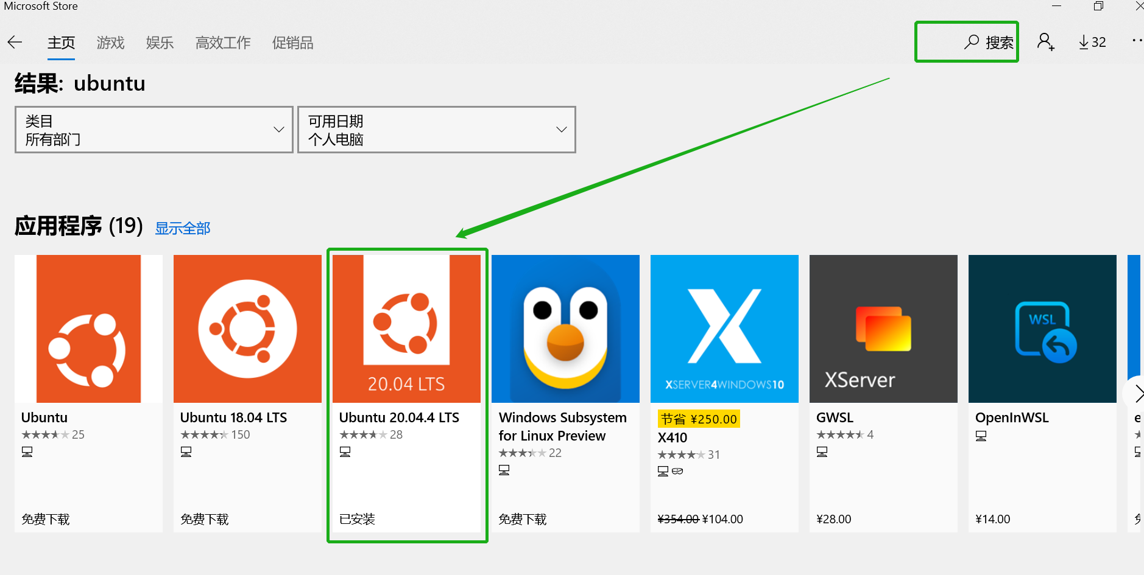The image size is (1144, 575).
Task: Click the Windows Subsystem for Linux Preview title
Action: pos(562,427)
